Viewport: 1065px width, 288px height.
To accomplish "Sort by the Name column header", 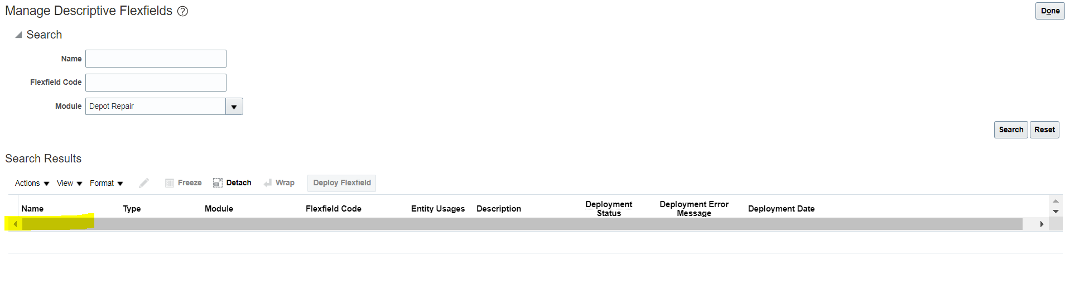I will 32,209.
